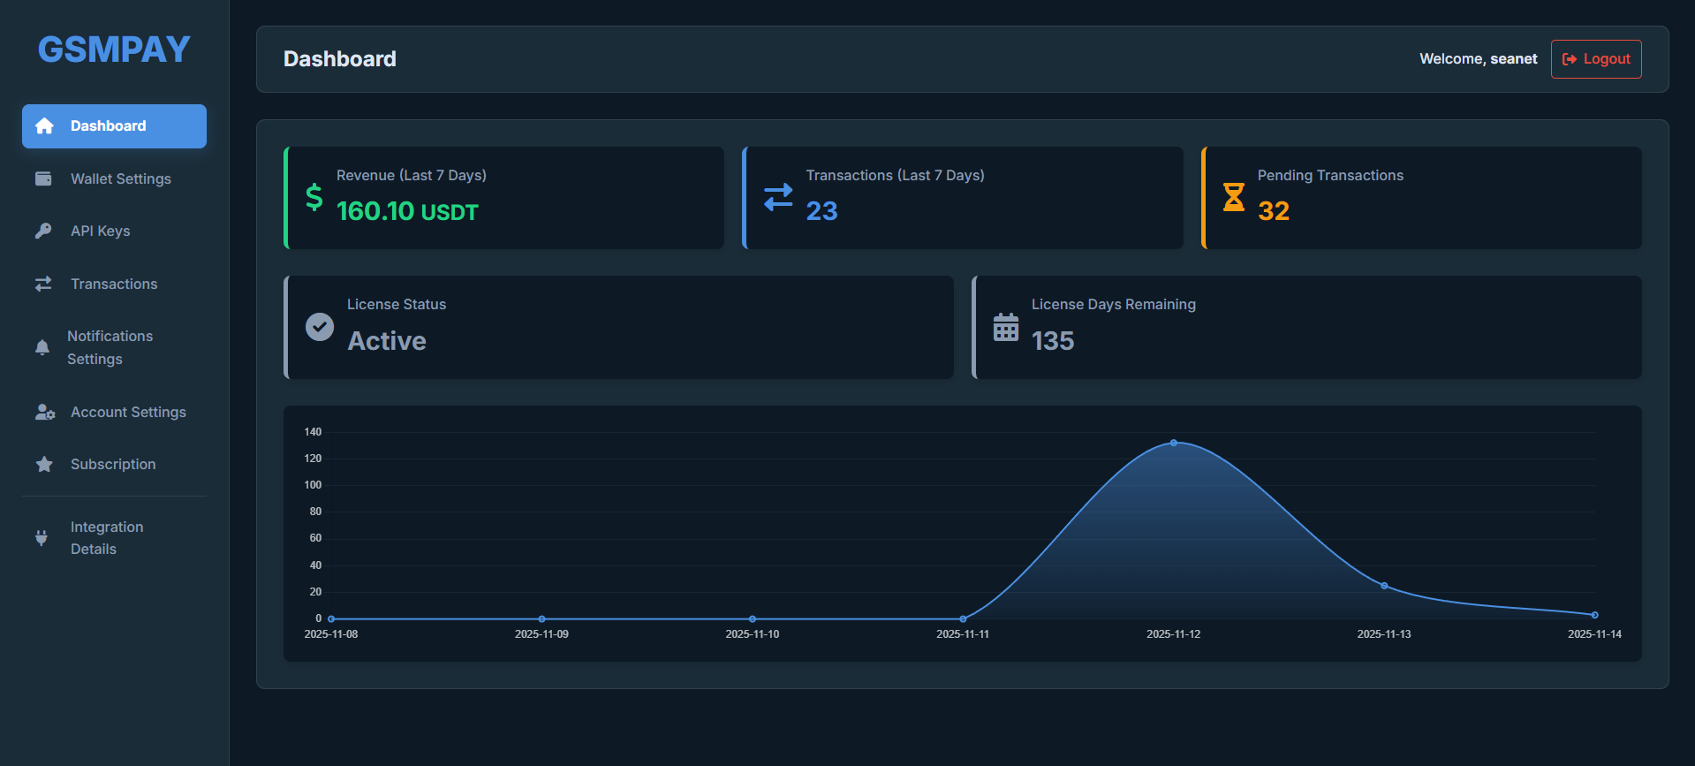This screenshot has width=1695, height=766.
Task: Select the 2025-11-13 data point on chart
Action: [x=1383, y=586]
